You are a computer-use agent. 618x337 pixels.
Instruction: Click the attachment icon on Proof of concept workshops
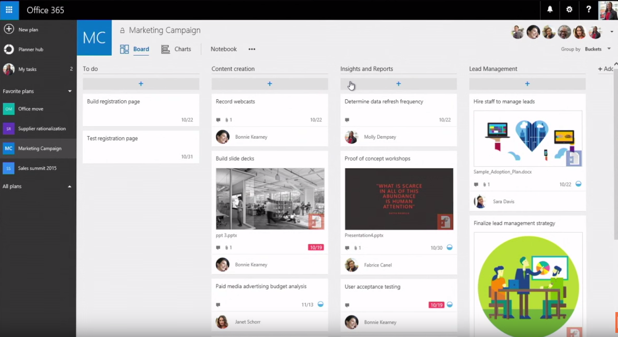356,248
